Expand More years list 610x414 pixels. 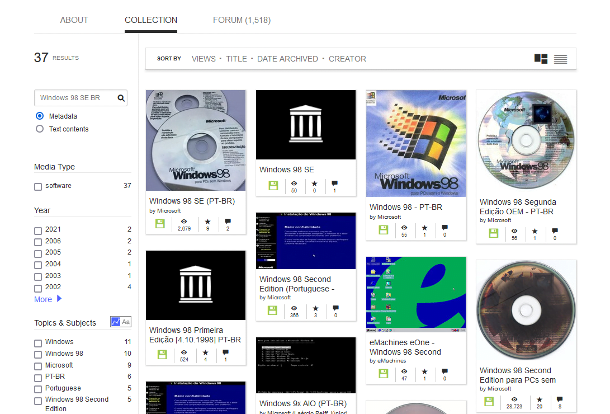click(48, 299)
